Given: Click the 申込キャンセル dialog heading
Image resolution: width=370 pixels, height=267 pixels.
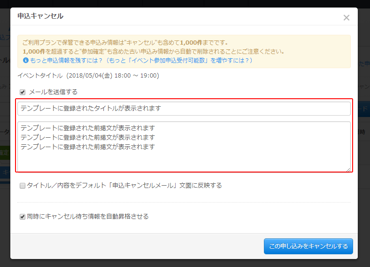Looking at the screenshot, I should pos(40,16).
